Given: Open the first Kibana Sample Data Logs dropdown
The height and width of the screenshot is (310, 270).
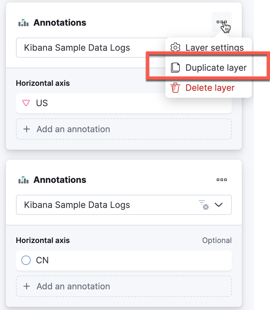Looking at the screenshot, I should (91, 48).
